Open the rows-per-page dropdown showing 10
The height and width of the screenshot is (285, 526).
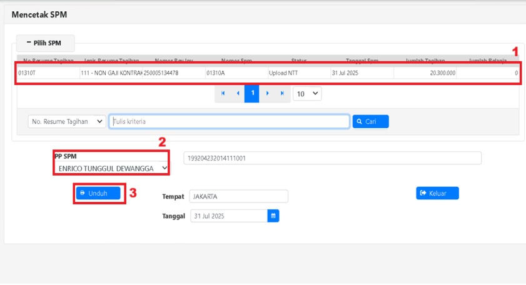[x=306, y=94]
